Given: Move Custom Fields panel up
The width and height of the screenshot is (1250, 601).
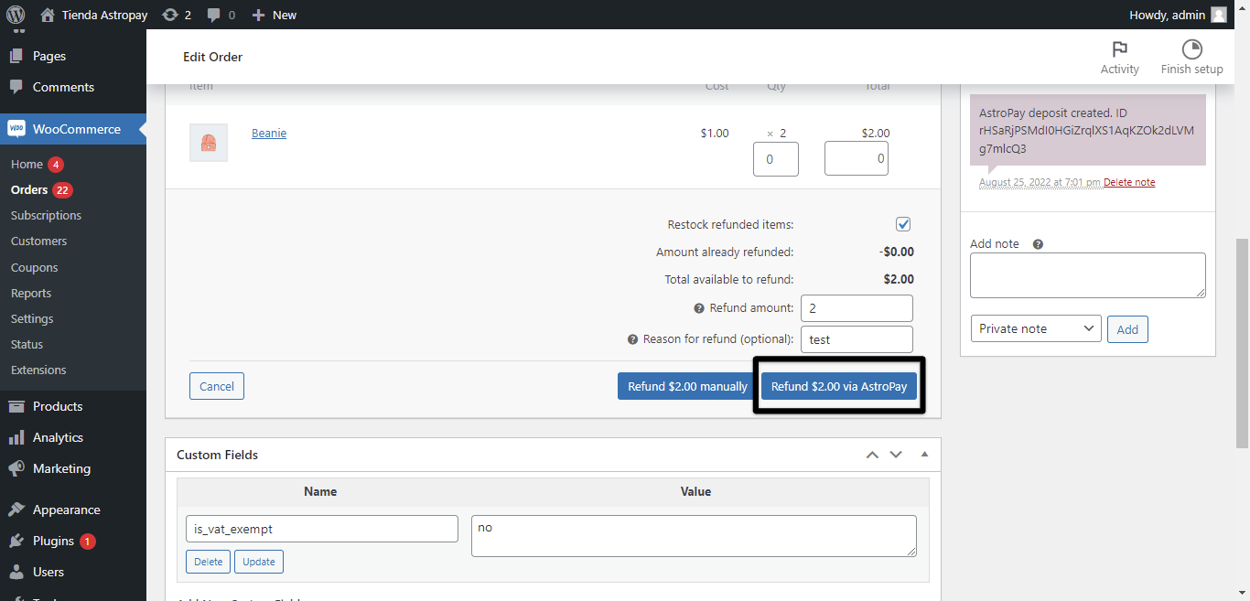Looking at the screenshot, I should pos(872,455).
